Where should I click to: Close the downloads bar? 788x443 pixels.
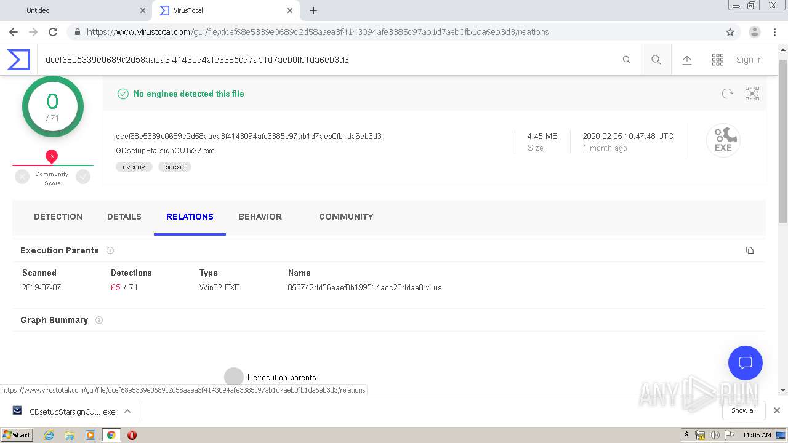(x=777, y=410)
